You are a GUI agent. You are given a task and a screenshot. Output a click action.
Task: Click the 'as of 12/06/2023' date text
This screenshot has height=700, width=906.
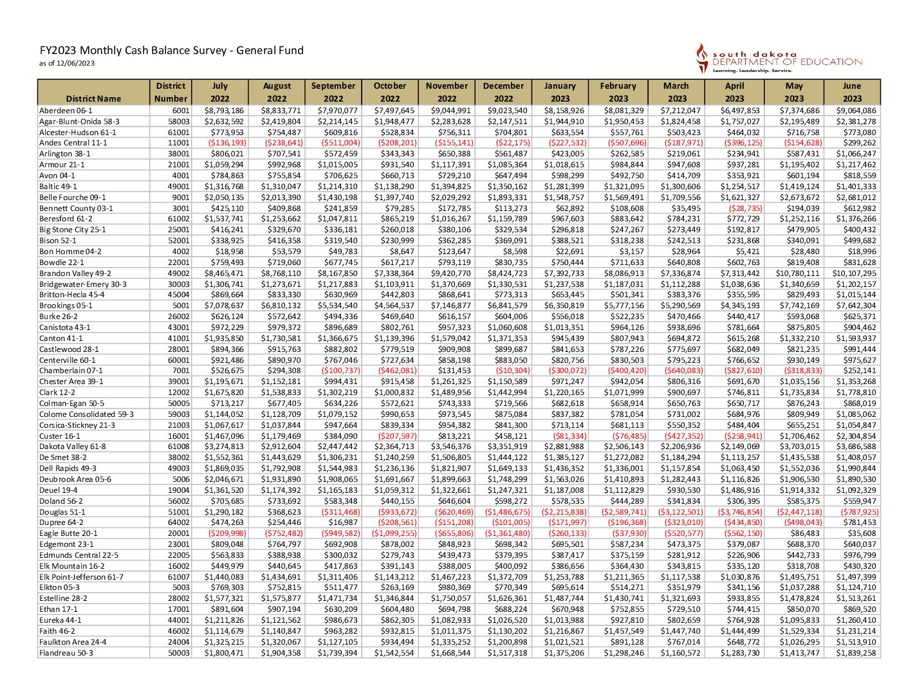click(67, 63)
